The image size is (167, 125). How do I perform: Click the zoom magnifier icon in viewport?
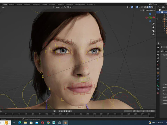coord(153,24)
